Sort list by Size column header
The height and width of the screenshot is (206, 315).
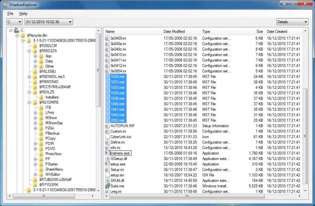[x=249, y=31]
